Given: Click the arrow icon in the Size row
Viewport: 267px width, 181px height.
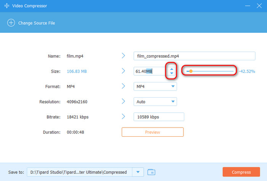Looking at the screenshot, I should 124,71.
